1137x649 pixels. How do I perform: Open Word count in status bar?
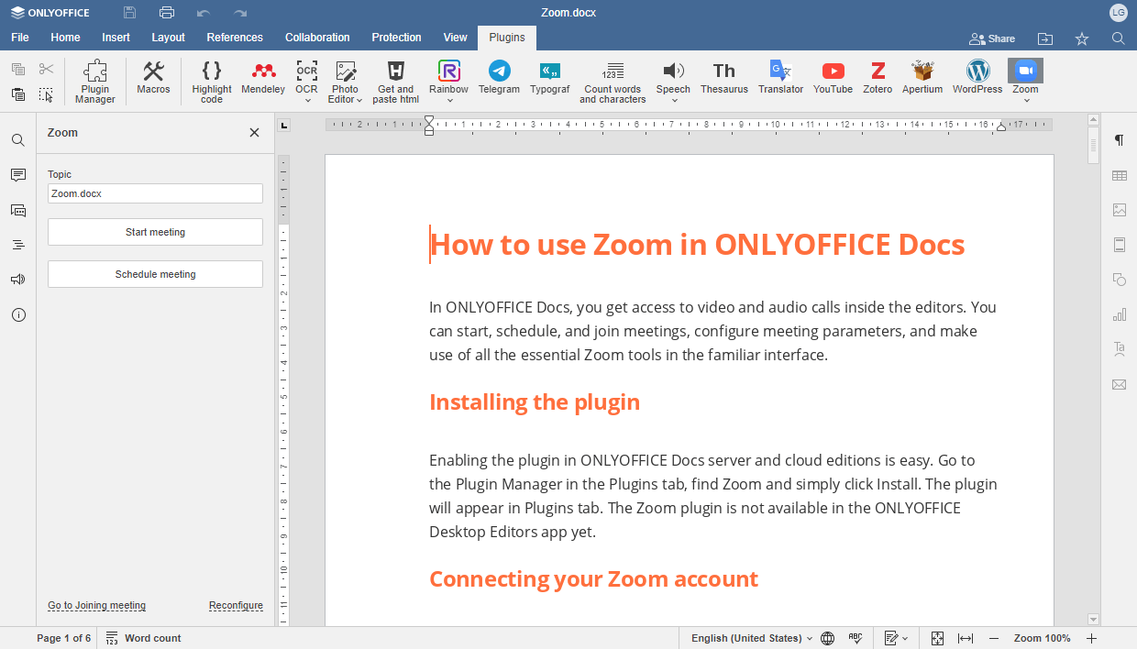[143, 638]
